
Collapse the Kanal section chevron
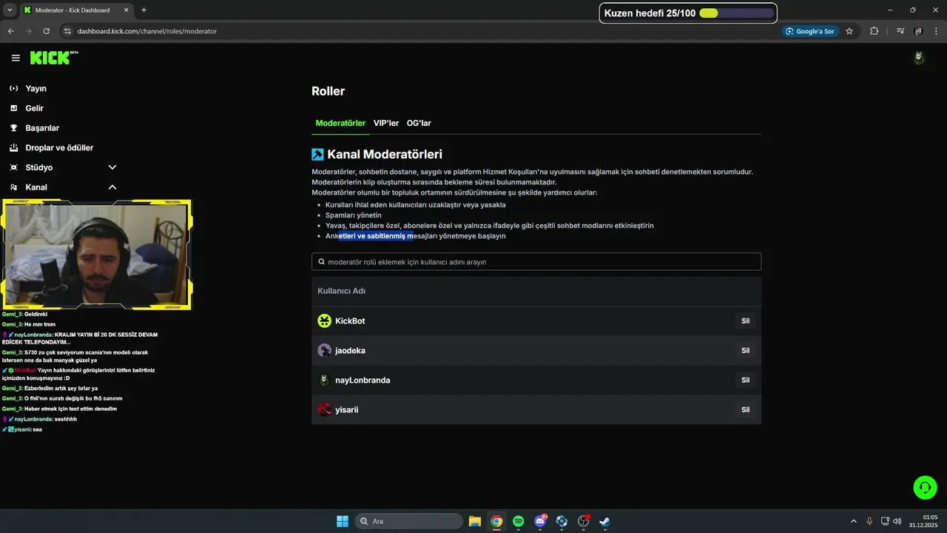pos(112,187)
